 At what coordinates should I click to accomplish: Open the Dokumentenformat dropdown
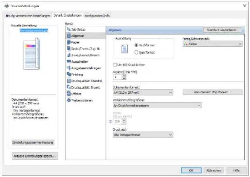(143, 93)
